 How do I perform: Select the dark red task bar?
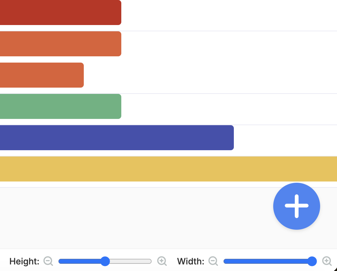tap(61, 13)
